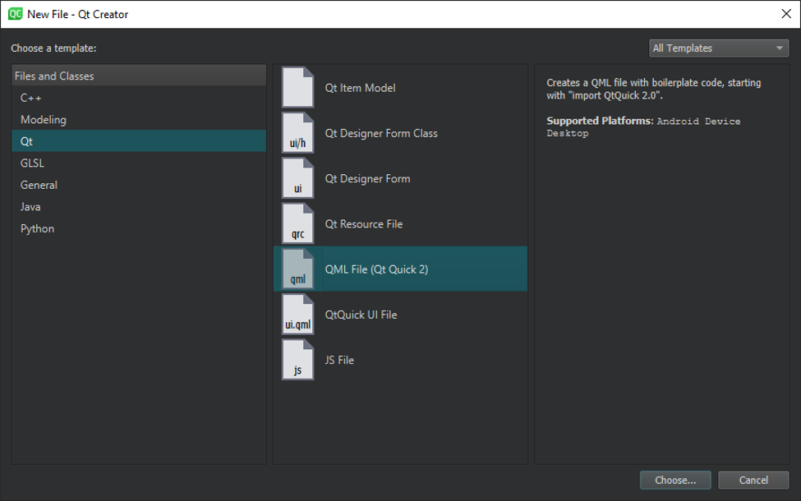Open the All Templates dropdown

click(x=719, y=48)
